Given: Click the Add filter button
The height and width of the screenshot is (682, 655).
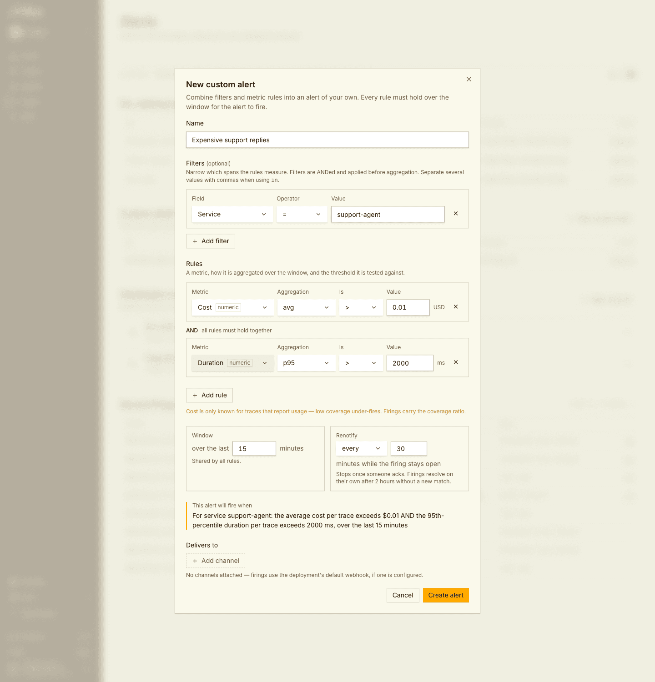Looking at the screenshot, I should [211, 241].
